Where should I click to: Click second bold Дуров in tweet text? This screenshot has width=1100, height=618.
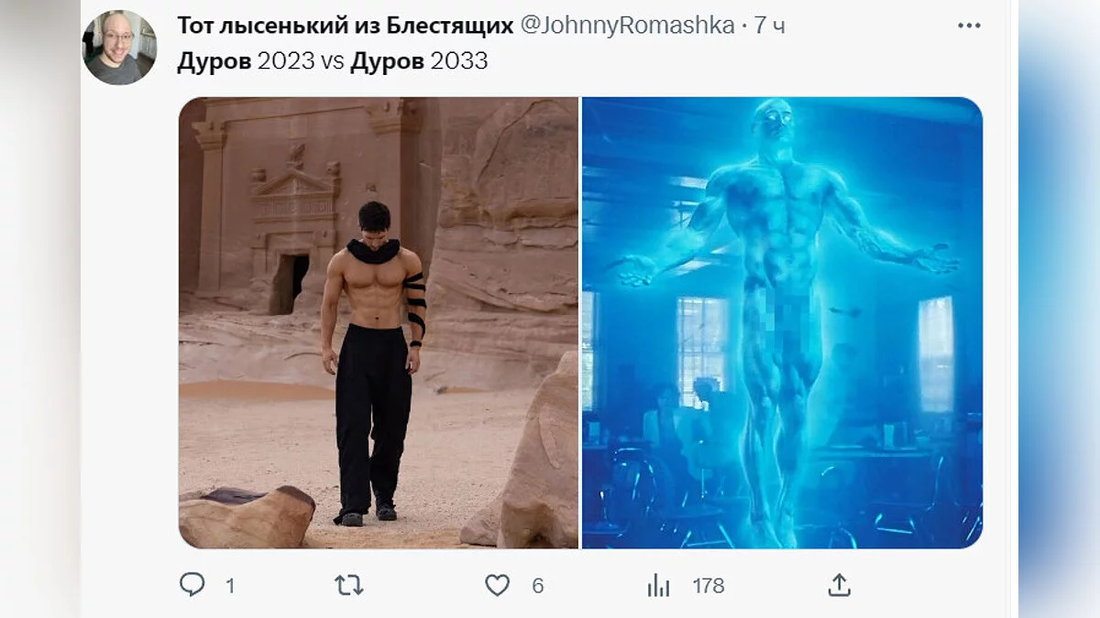388,62
